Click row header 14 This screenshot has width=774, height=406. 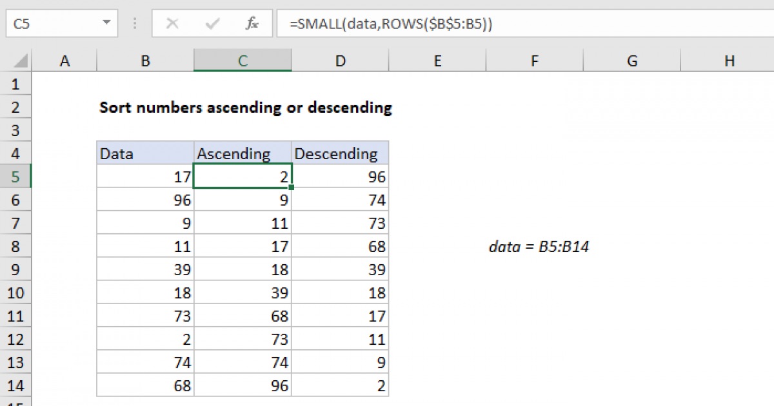(16, 385)
